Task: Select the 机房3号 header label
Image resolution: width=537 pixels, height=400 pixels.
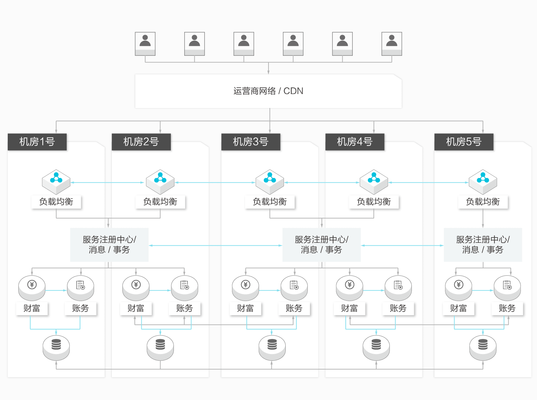Action: pyautogui.click(x=251, y=142)
